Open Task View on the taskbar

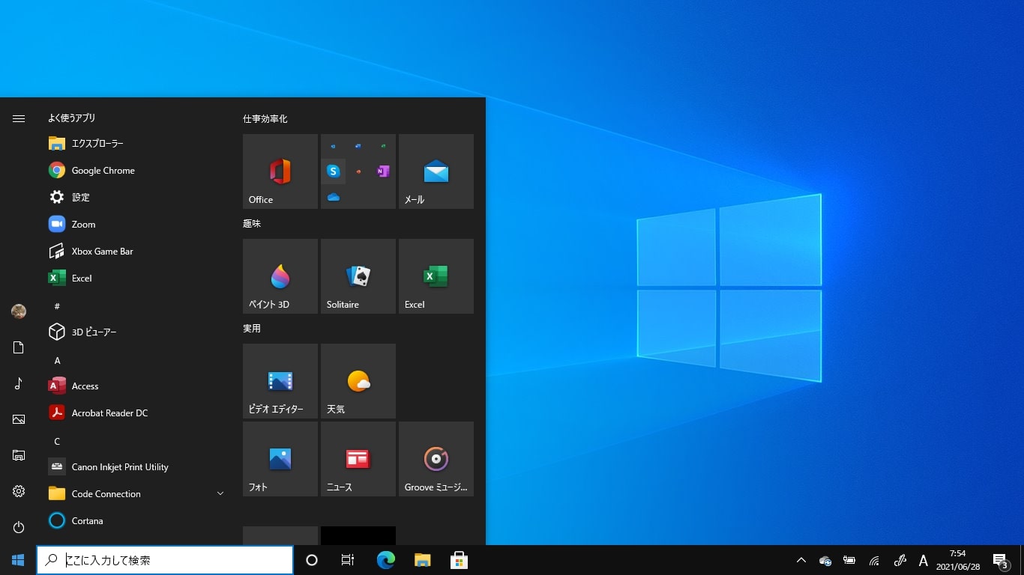(348, 560)
